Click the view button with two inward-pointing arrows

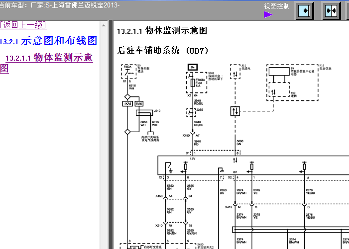pos(332,10)
